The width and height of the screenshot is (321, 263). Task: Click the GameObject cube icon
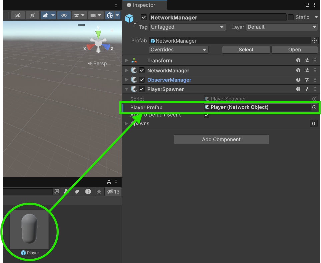click(x=129, y=18)
